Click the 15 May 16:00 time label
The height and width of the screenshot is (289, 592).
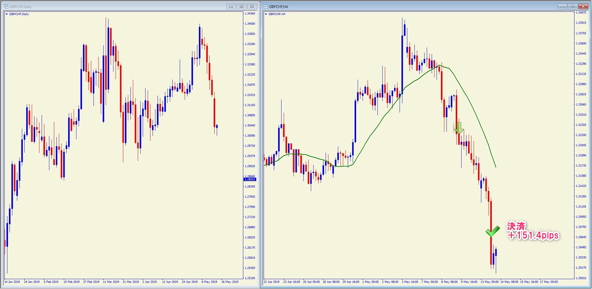[x=529, y=282]
